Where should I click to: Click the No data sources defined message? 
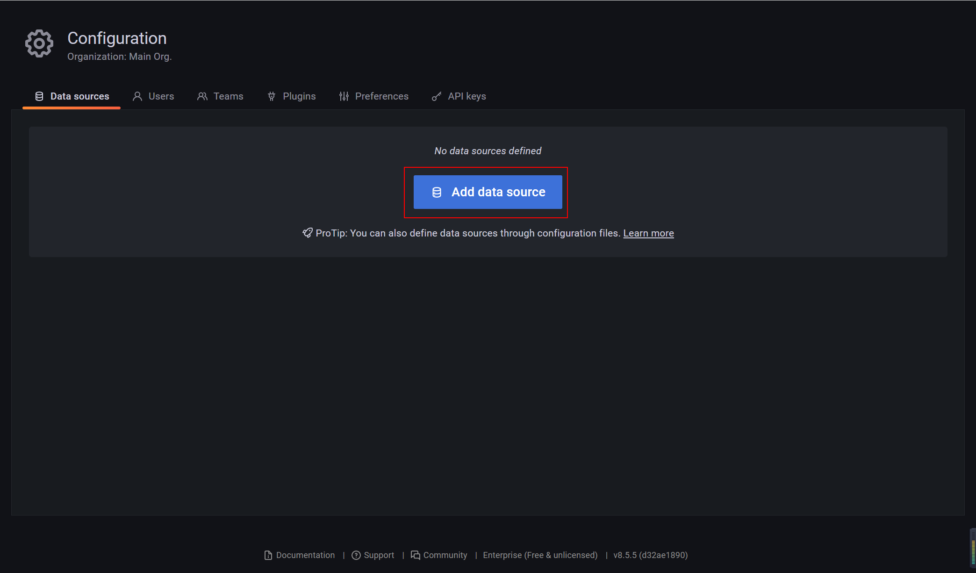click(488, 151)
